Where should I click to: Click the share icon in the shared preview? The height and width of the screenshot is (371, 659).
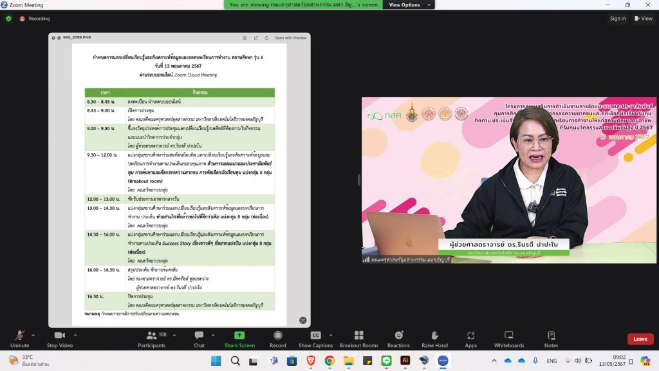266,38
